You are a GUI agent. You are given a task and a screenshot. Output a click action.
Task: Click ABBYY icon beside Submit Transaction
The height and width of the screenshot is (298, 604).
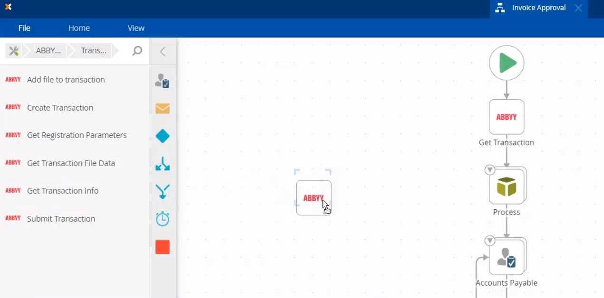click(13, 218)
